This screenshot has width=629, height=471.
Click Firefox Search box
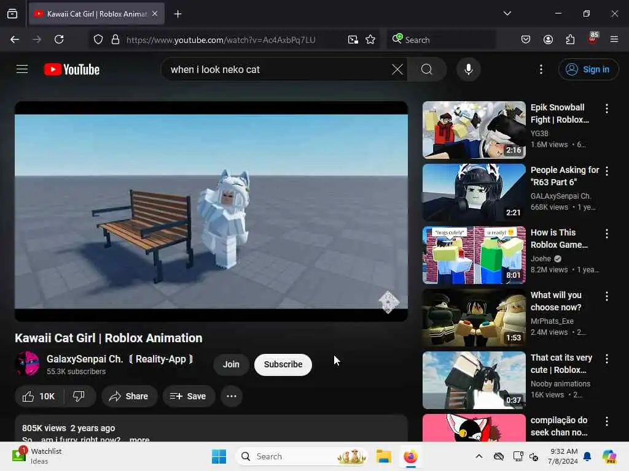click(441, 40)
